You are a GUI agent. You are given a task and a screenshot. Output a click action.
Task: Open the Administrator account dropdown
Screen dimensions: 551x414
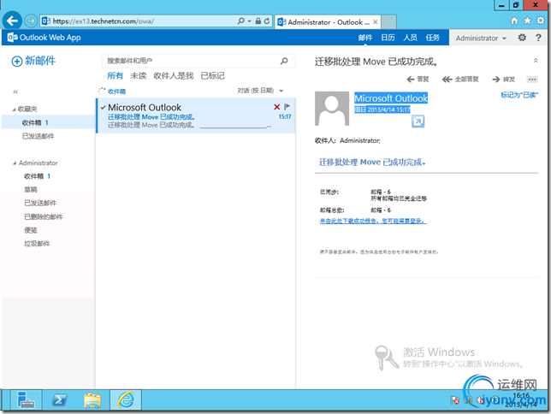pyautogui.click(x=481, y=38)
